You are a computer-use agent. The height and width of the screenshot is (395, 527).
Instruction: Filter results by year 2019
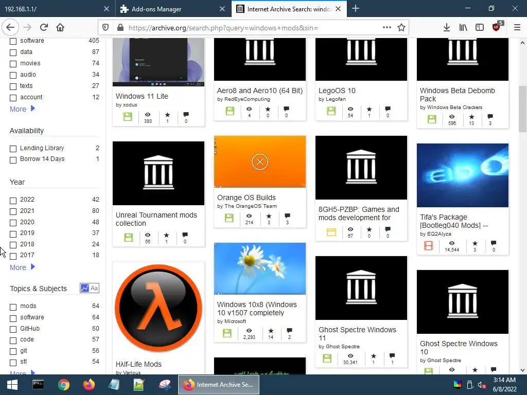coord(13,234)
